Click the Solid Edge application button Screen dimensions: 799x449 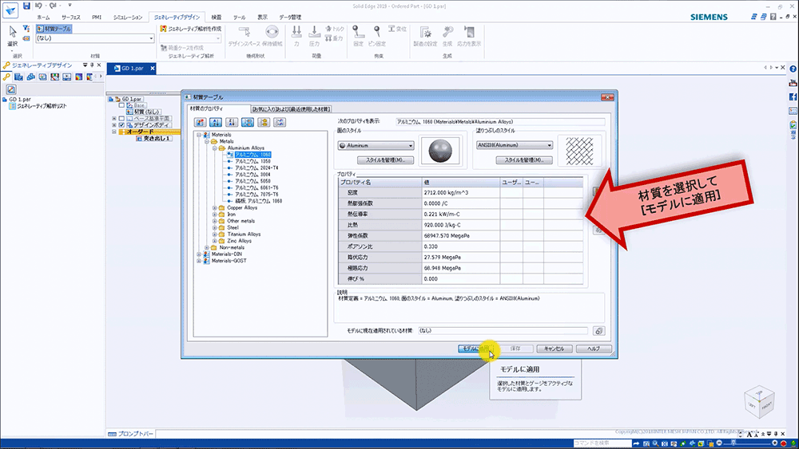10,10
